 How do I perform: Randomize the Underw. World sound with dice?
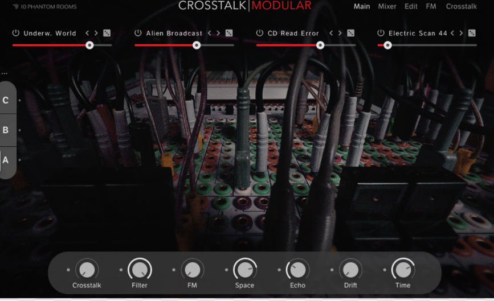click(x=107, y=33)
